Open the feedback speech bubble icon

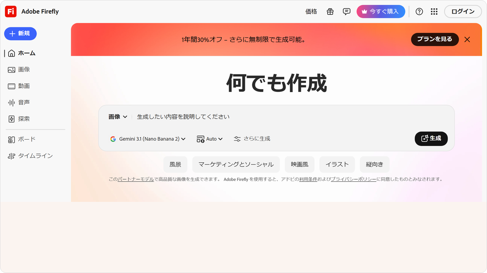(x=347, y=12)
